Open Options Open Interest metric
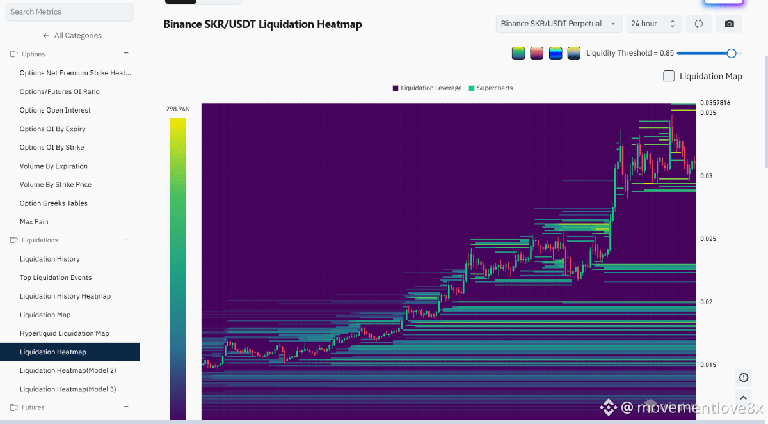Viewport: 768px width, 424px height. tap(55, 110)
